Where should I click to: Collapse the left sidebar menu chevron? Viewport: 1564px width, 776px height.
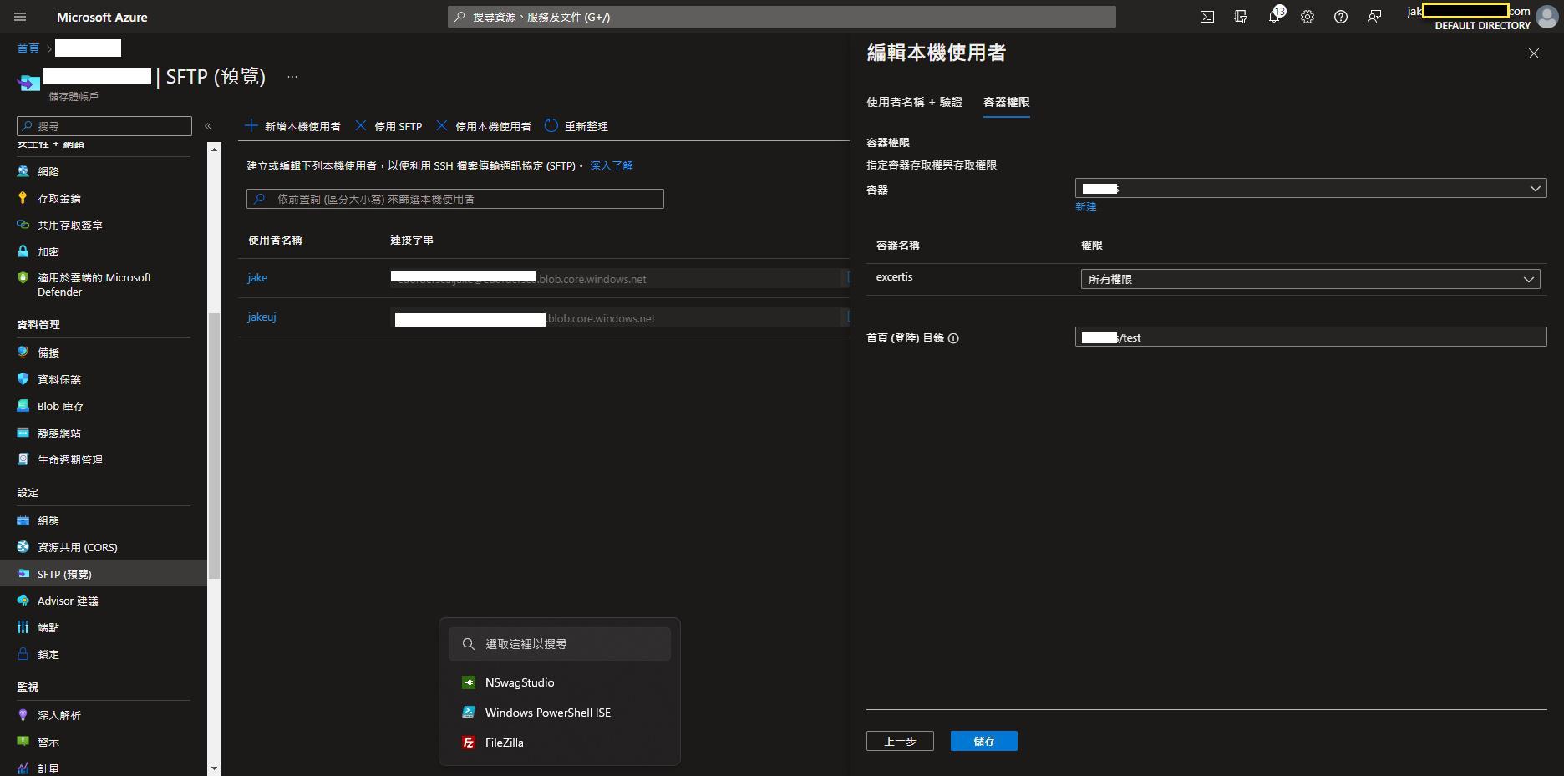(208, 126)
